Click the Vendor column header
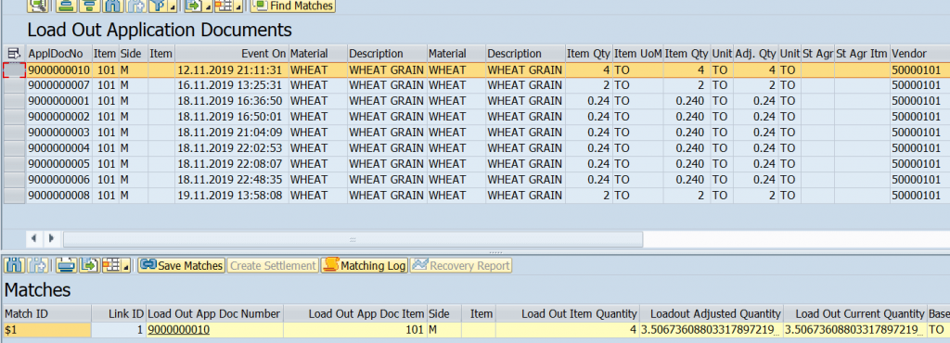The height and width of the screenshot is (343, 950). (x=919, y=53)
